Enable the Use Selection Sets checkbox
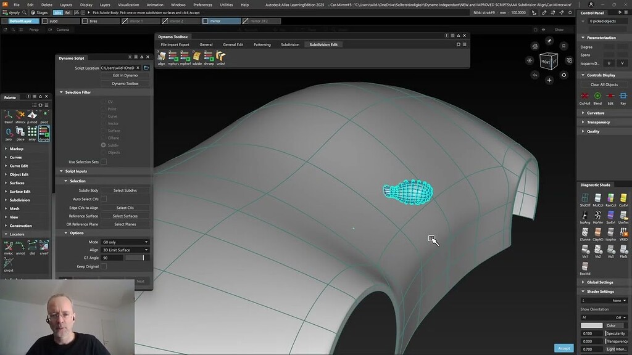 click(104, 162)
